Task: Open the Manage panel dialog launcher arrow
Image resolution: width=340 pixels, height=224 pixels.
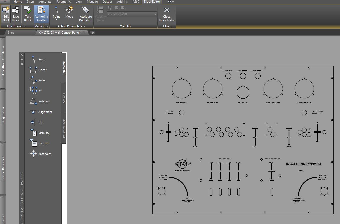Action: [47, 26]
